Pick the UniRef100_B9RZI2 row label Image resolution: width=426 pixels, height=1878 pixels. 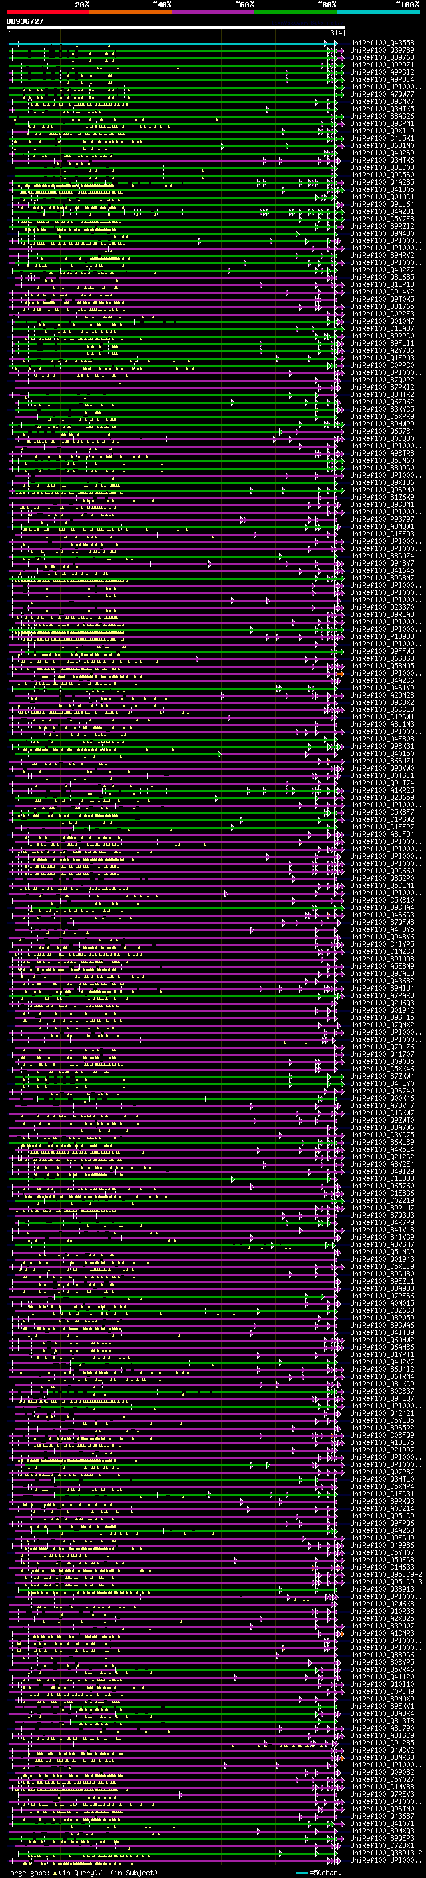382,226
